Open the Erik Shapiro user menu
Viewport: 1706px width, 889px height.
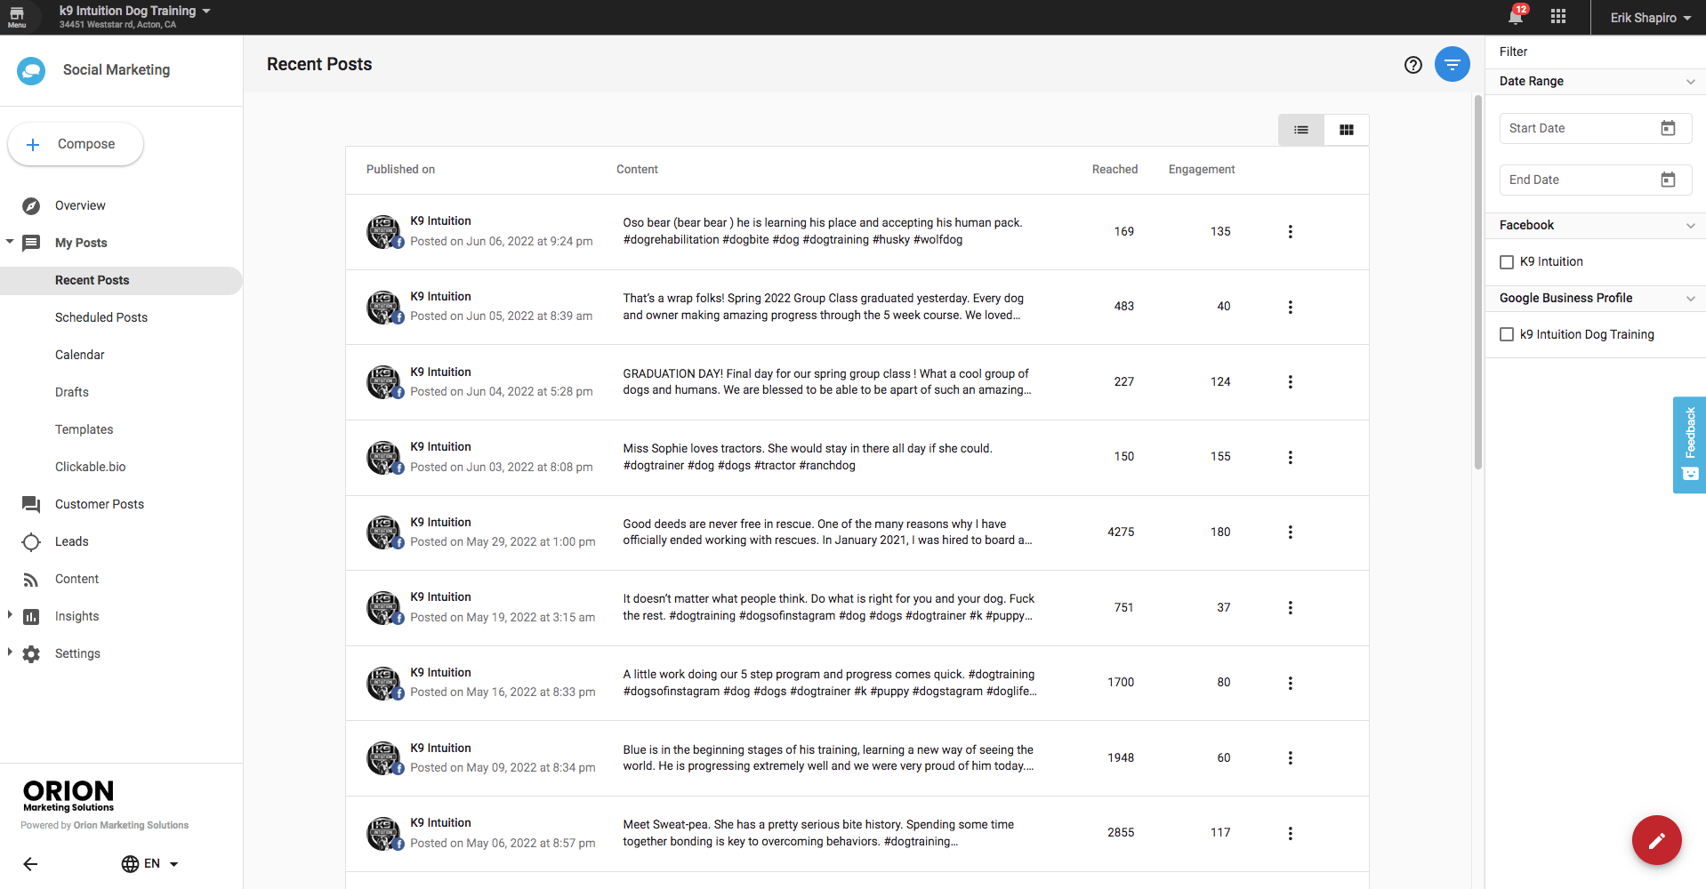coord(1650,18)
